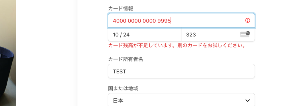292x106 pixels.
Task: Click the red error icon in card number field
Action: [248, 20]
